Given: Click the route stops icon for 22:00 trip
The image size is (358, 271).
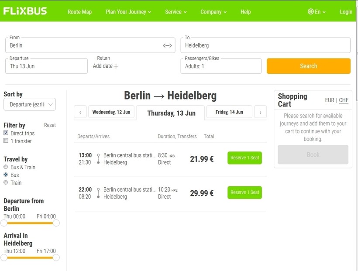Looking at the screenshot, I should tap(98, 193).
